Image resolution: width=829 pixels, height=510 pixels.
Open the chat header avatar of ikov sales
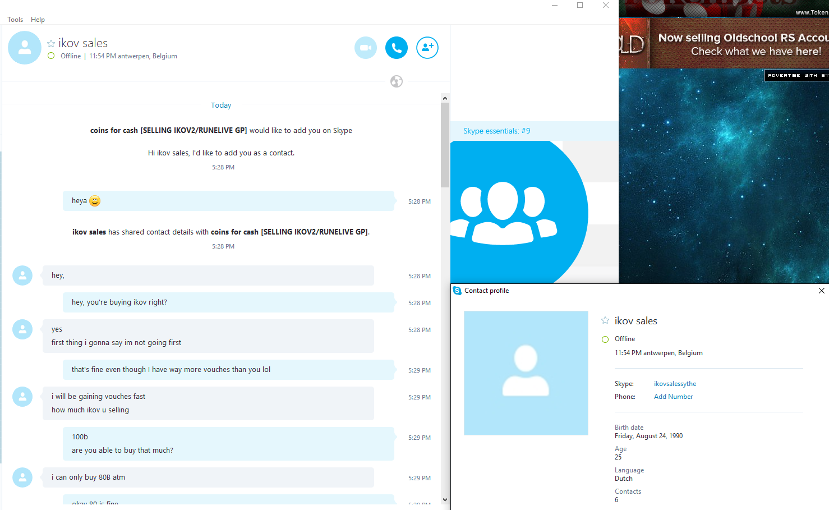[x=25, y=48]
